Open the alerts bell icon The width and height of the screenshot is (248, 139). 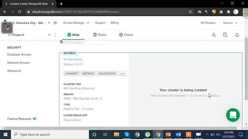pos(237,35)
